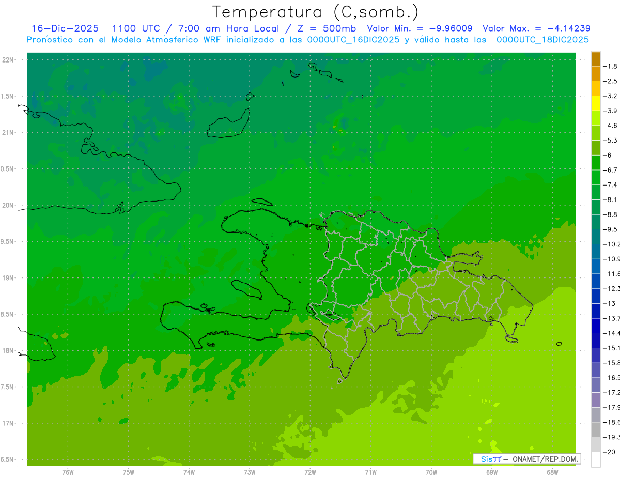The image size is (620, 479).
Task: Click the '18N' latitude label
Action: click(x=8, y=350)
